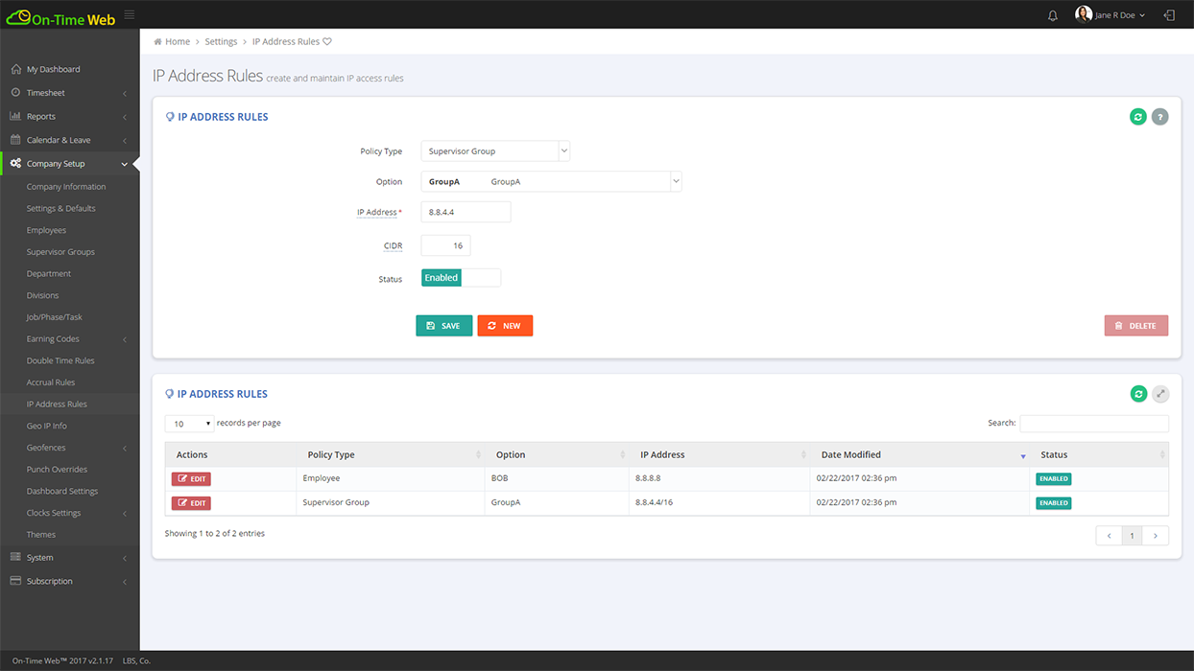This screenshot has height=671, width=1194.
Task: Change records per page dropdown
Action: 189,423
